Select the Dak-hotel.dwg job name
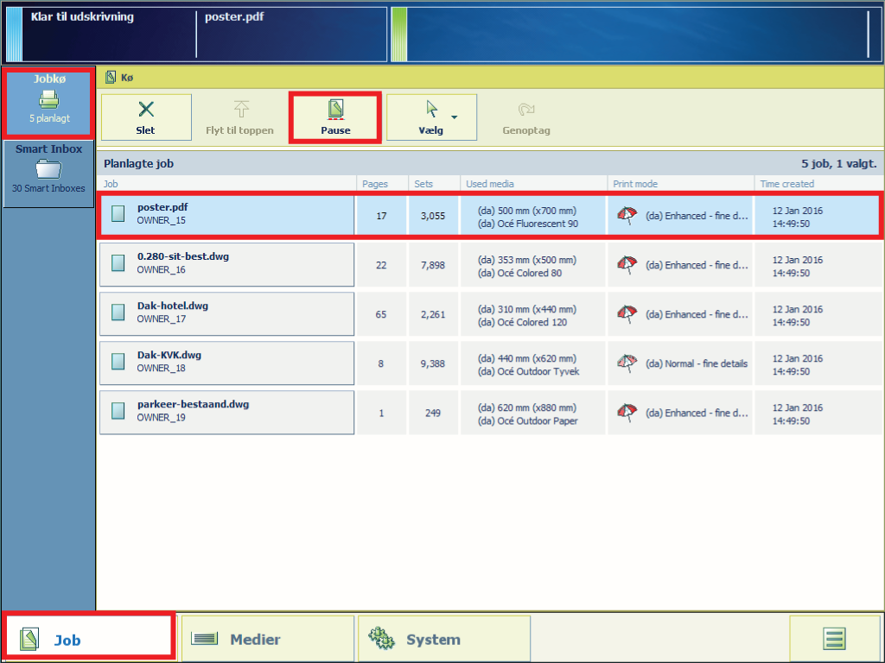 tap(173, 306)
